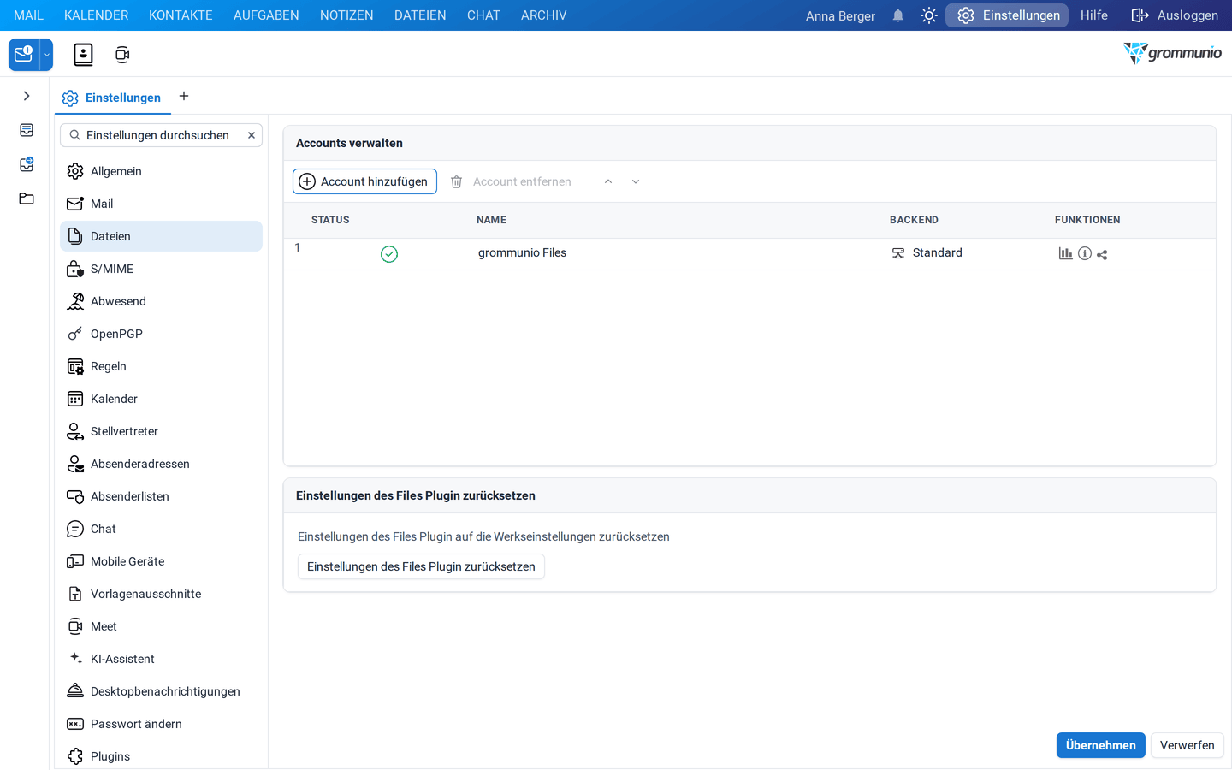Screen dimensions: 1232x770
Task: Open the notifications bell
Action: 898,15
